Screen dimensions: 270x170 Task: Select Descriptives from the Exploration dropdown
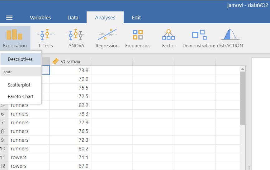[20, 59]
